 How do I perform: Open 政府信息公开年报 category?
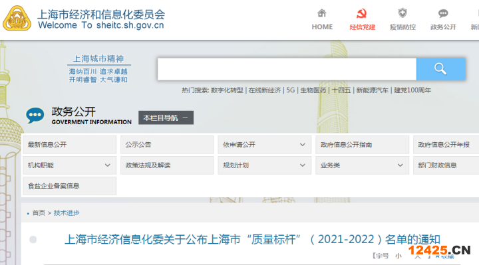point(446,145)
